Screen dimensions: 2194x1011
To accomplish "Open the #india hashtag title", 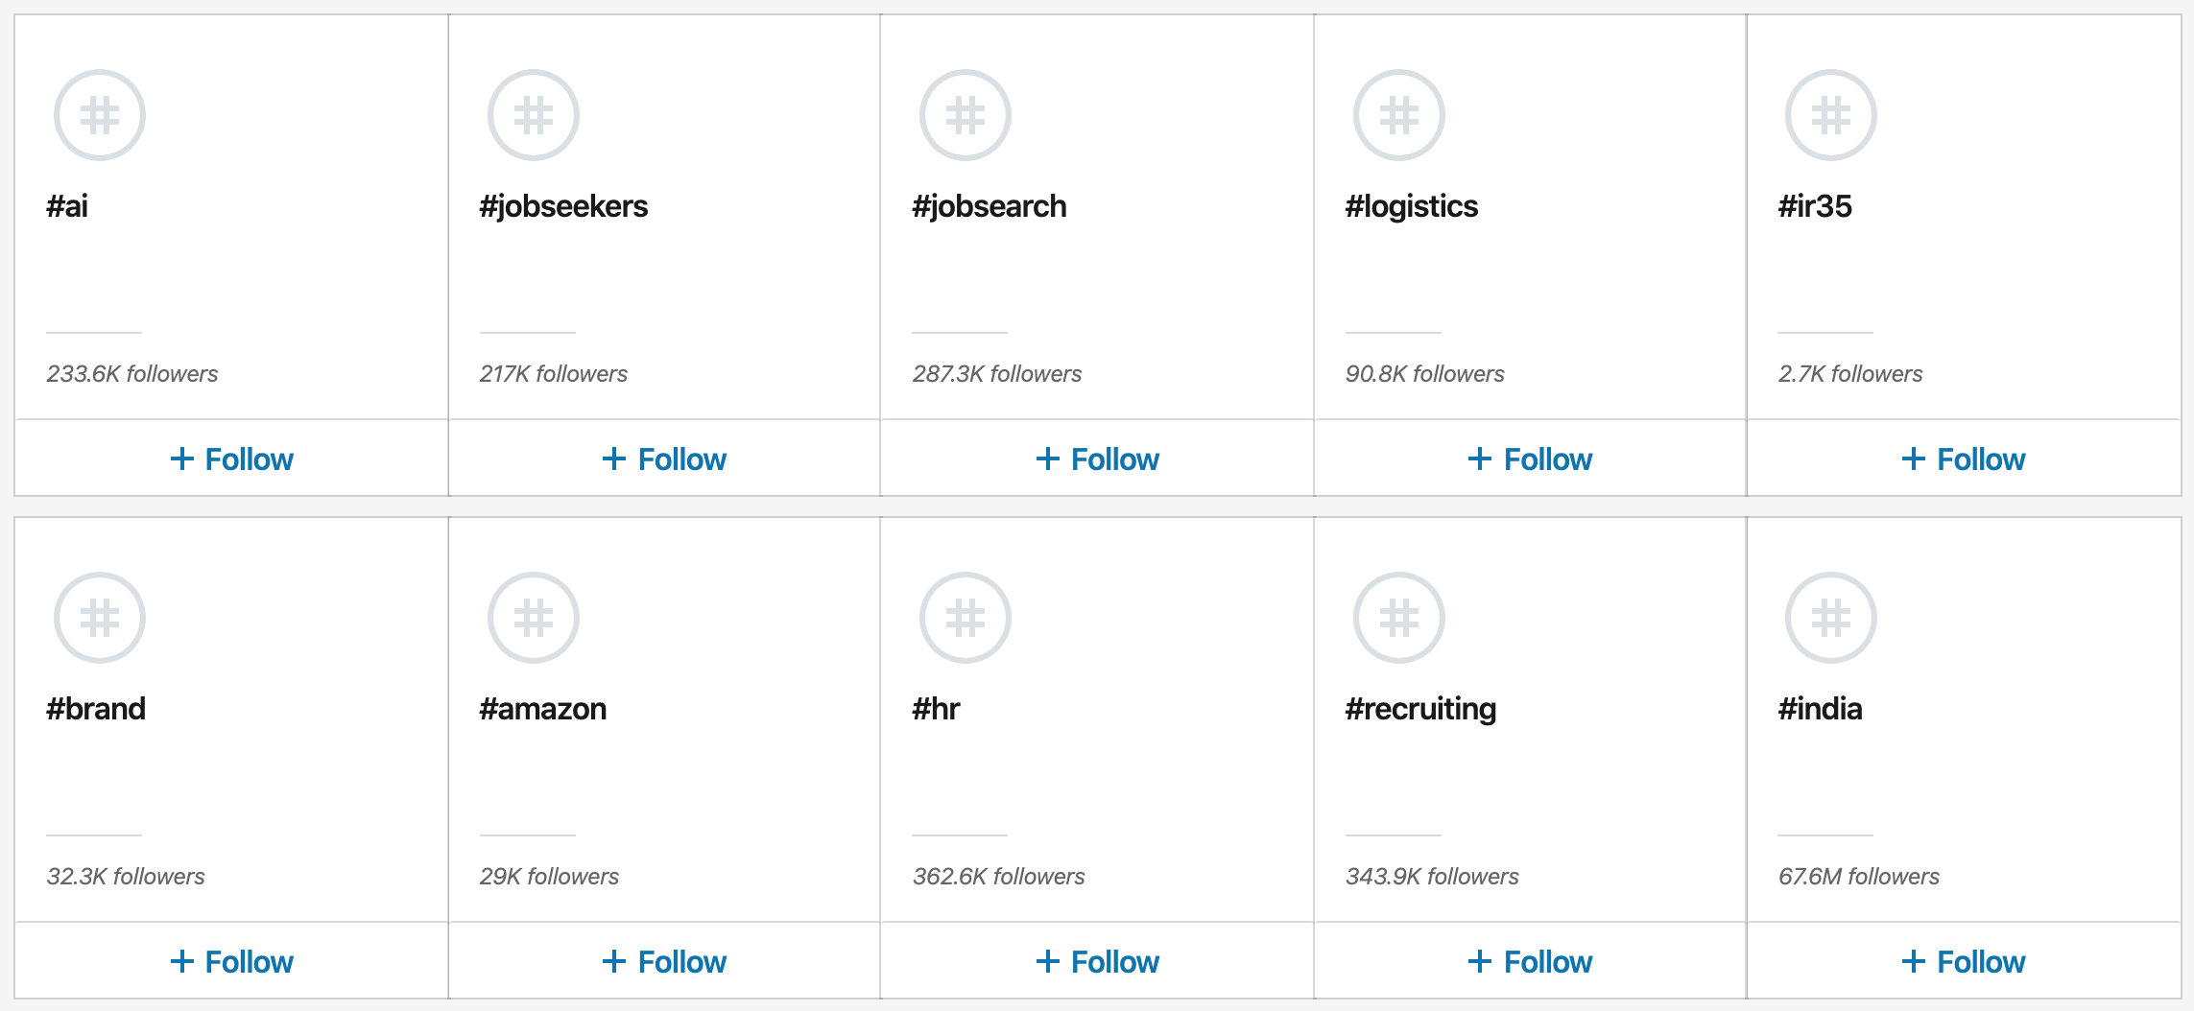I will 1820,709.
